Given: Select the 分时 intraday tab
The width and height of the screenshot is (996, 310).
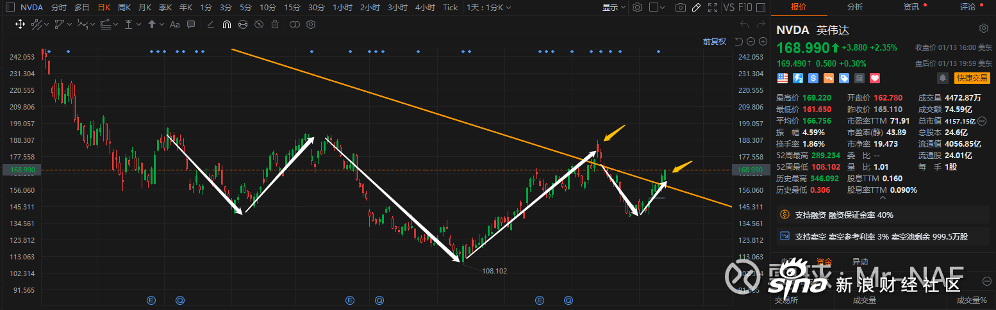Looking at the screenshot, I should click(x=58, y=8).
